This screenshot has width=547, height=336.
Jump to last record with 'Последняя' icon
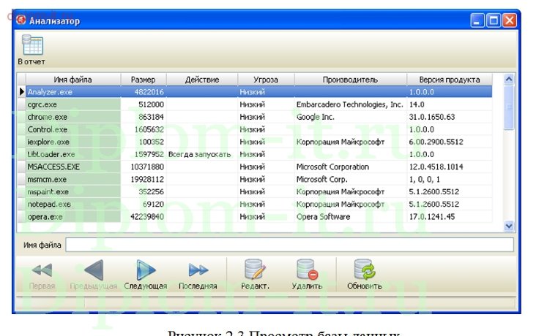(x=198, y=270)
